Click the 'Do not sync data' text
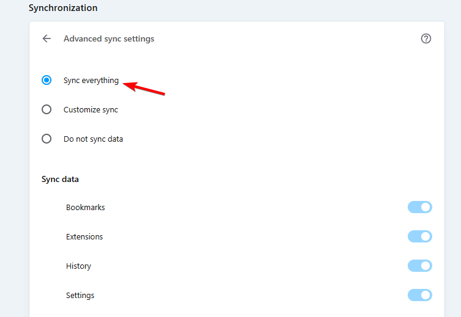Screen dimensions: 461x317 (93, 139)
